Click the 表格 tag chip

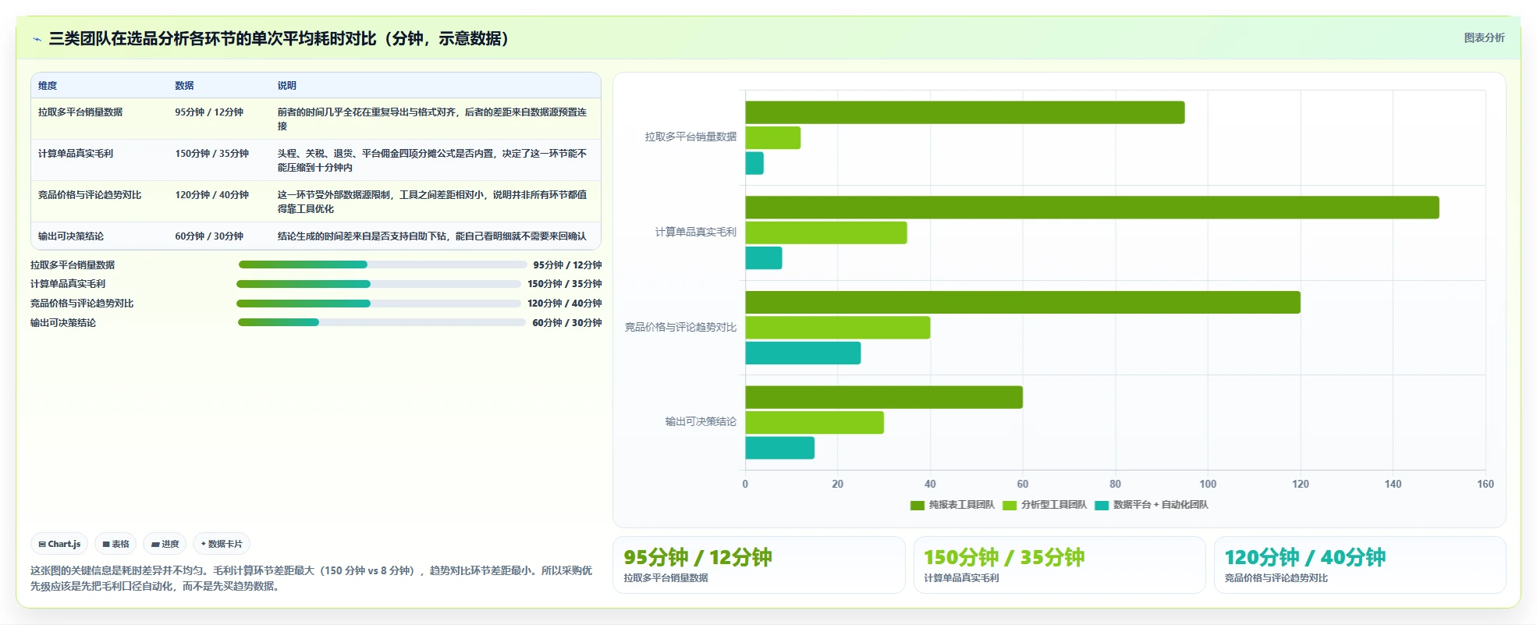pyautogui.click(x=115, y=544)
